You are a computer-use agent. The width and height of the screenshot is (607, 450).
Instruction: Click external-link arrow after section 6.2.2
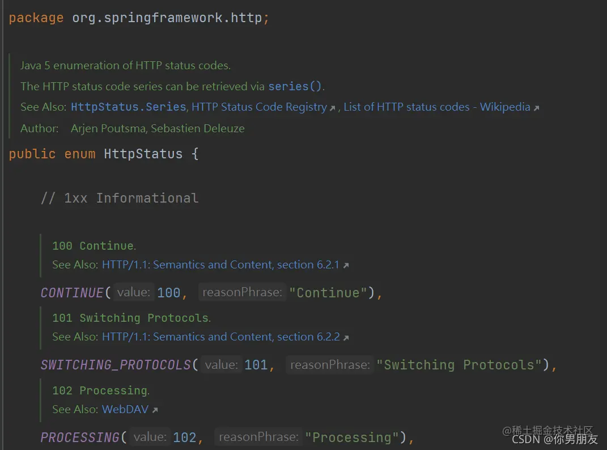pyautogui.click(x=346, y=338)
